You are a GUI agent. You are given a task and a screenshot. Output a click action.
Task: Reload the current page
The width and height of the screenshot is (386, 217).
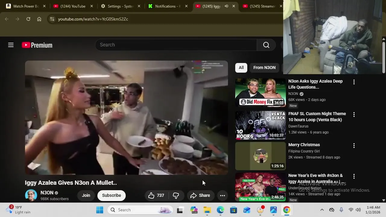tap(28, 19)
